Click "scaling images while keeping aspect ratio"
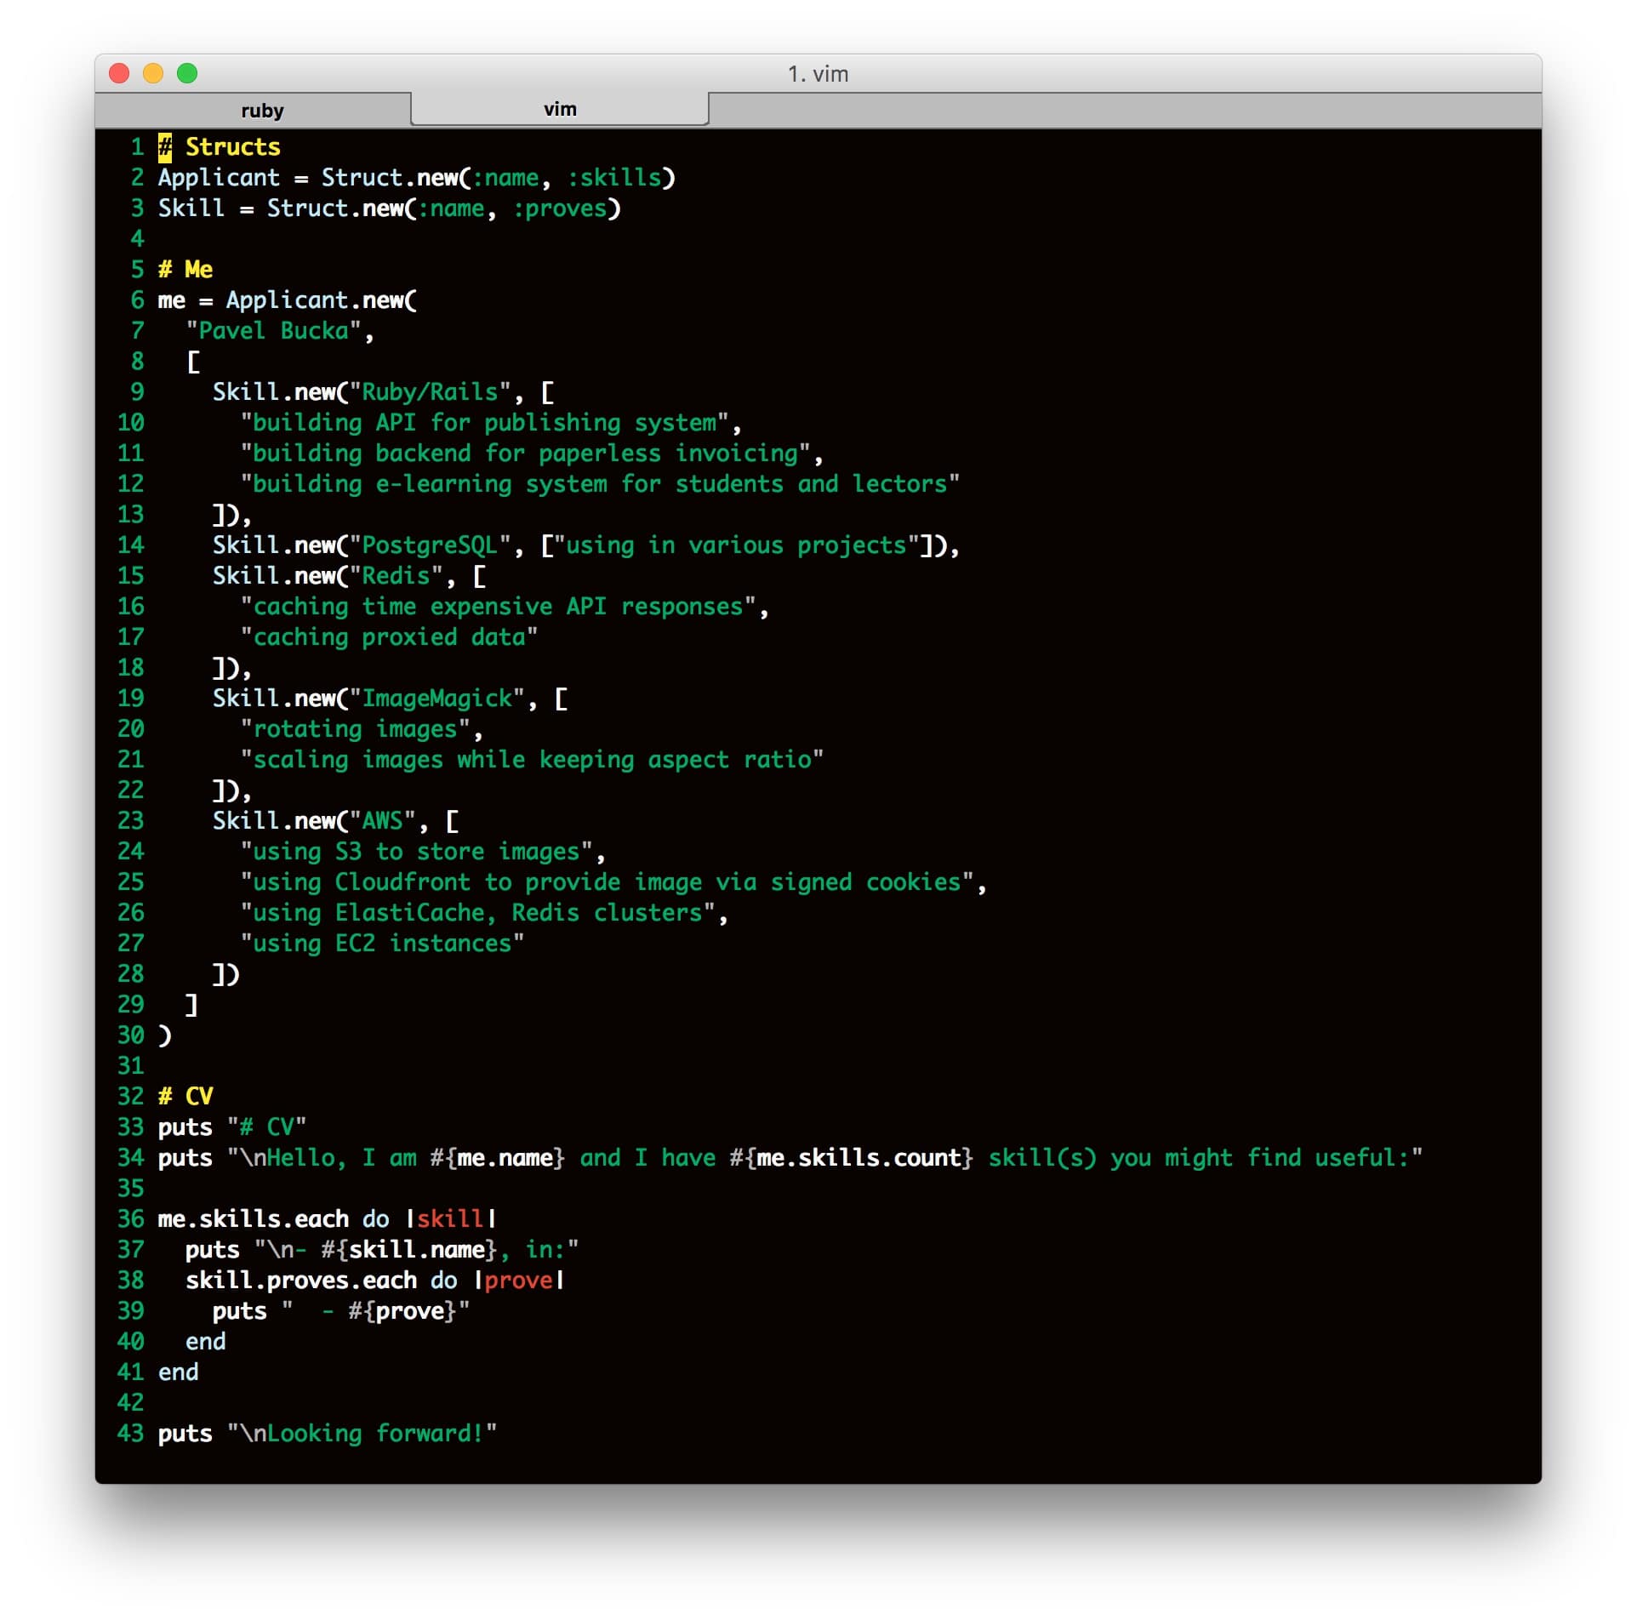This screenshot has height=1620, width=1637. [533, 759]
